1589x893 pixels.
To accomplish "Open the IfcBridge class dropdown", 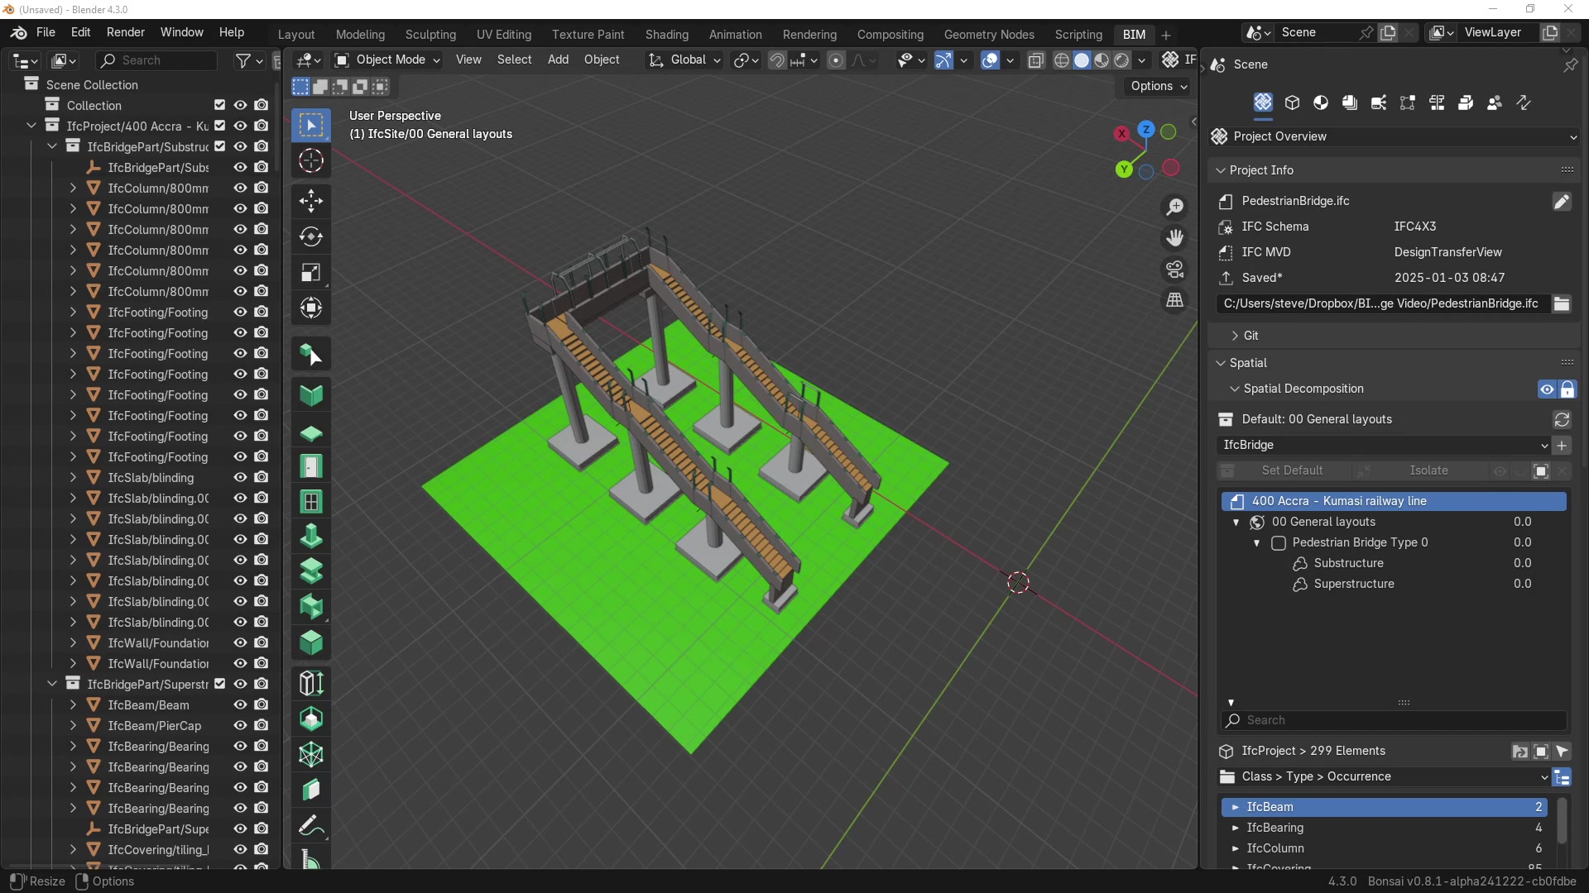I will click(1384, 445).
